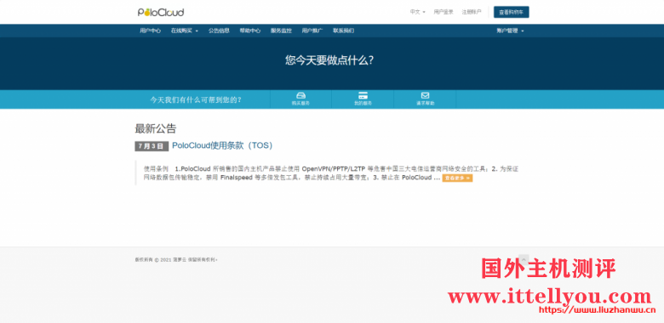664x323 pixels.
Task: Click the orange 查看更多 button
Action: coord(457,178)
